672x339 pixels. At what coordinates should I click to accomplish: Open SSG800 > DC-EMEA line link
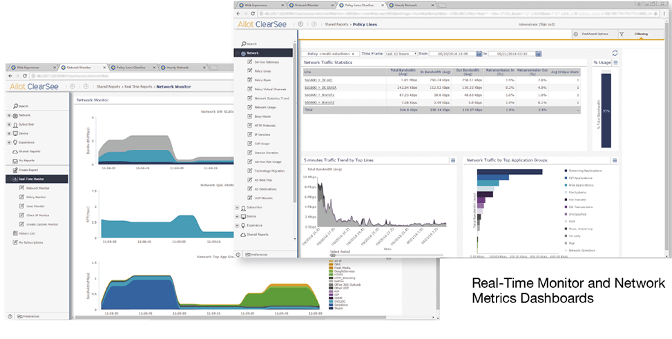320,88
